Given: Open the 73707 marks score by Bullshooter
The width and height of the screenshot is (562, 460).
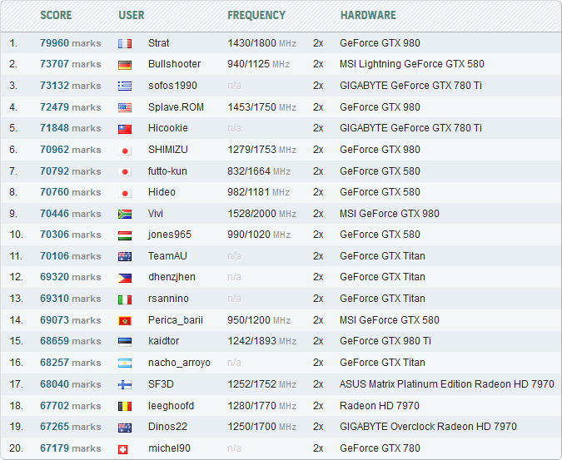Looking at the screenshot, I should coord(70,64).
